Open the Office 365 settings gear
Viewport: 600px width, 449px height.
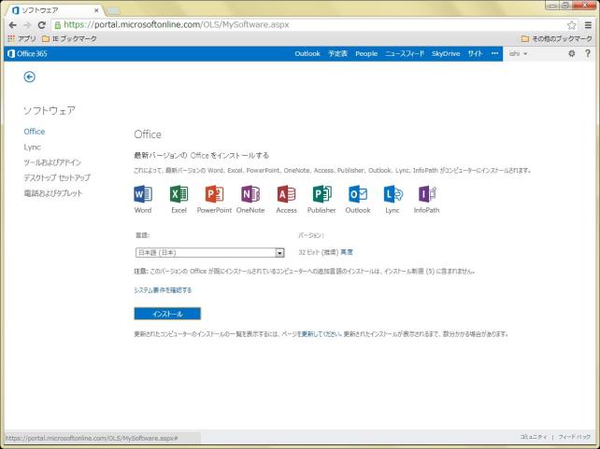(x=572, y=53)
